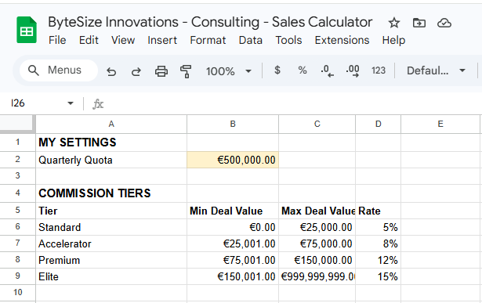This screenshot has height=303, width=482.
Task: Select the 12% rate cell
Action: (378, 260)
